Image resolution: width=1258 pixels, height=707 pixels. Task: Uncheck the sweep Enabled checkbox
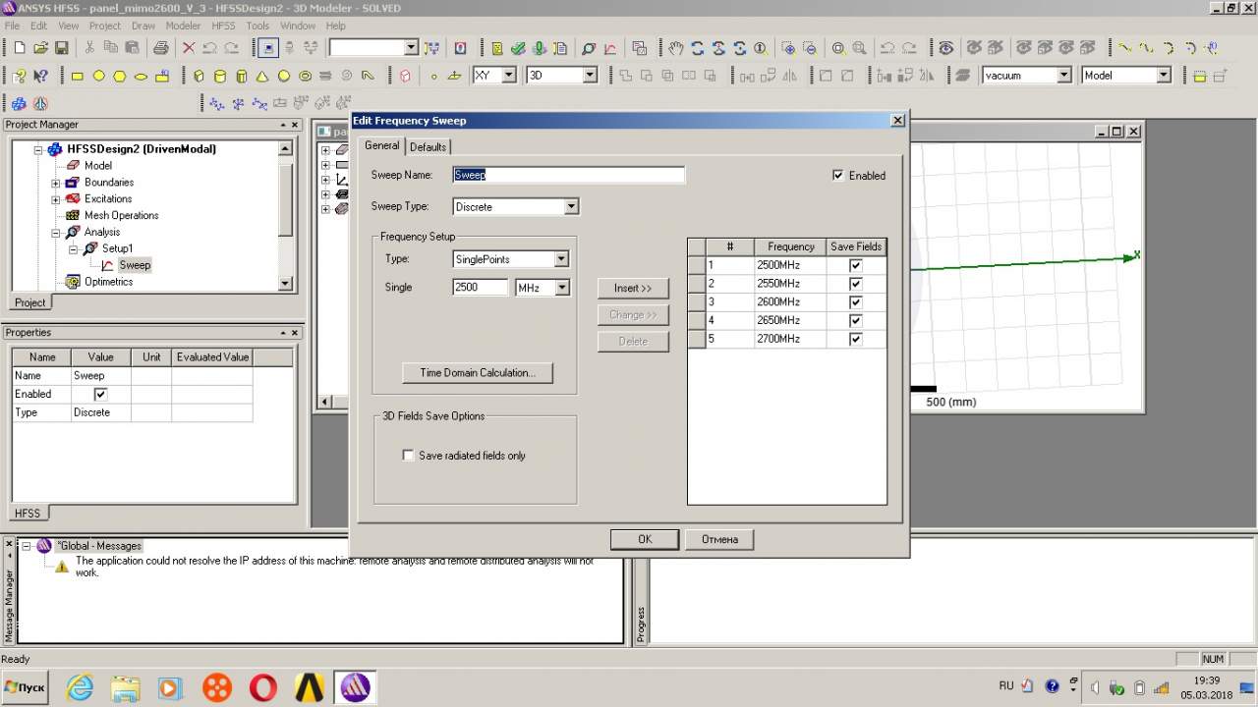point(837,176)
